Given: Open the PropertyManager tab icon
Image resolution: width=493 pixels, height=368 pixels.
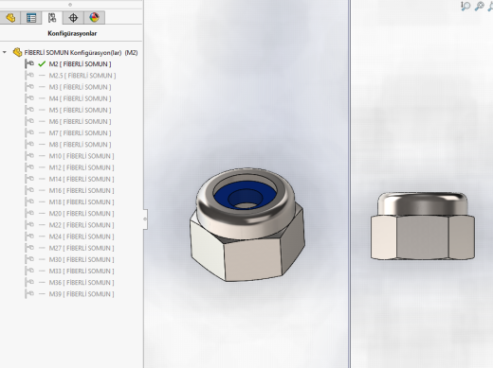Looking at the screenshot, I should (x=31, y=18).
